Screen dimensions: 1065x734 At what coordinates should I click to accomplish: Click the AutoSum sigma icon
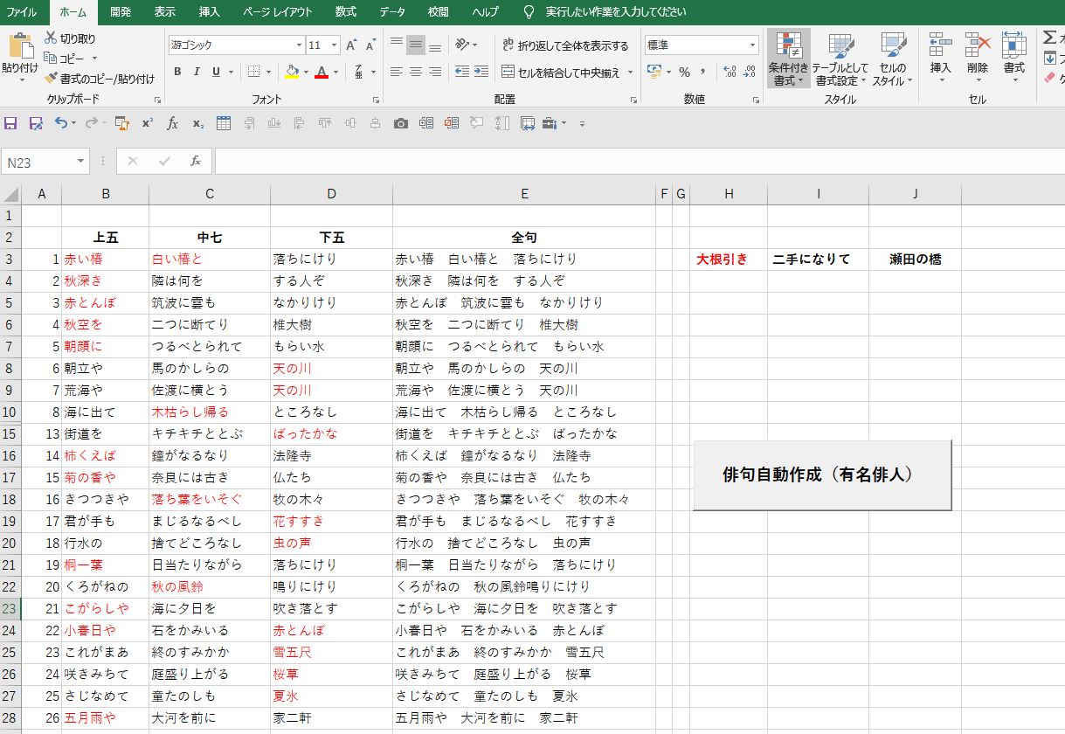[1050, 38]
